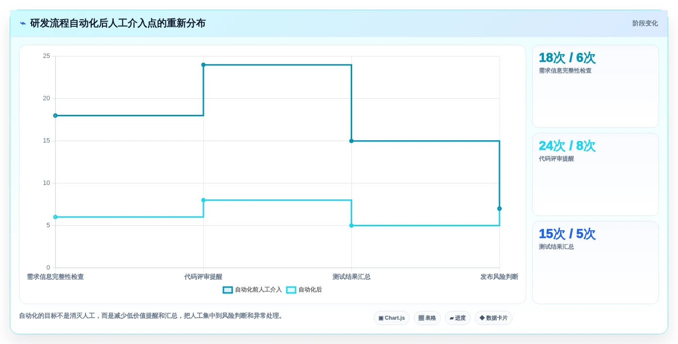The image size is (678, 344).
Task: Click the Chart.js tag
Action: (x=392, y=318)
